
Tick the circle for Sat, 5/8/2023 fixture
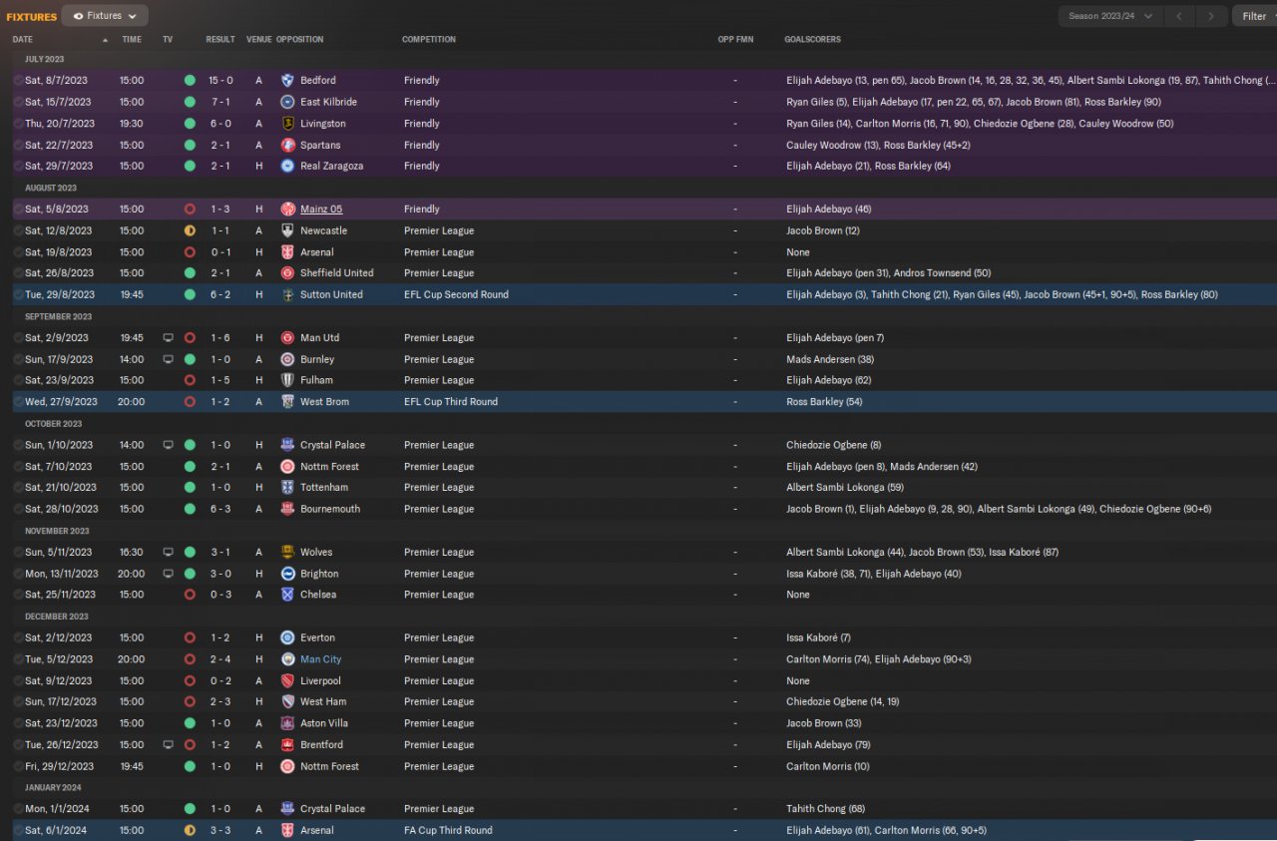pos(18,210)
